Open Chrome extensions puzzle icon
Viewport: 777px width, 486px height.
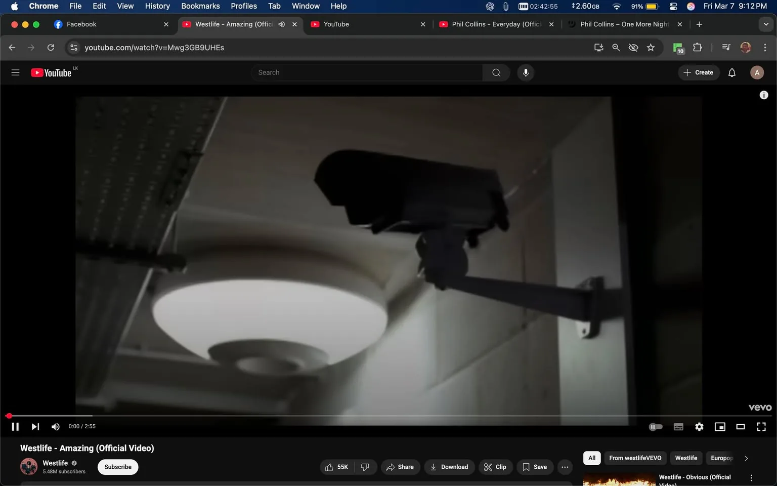tap(697, 47)
